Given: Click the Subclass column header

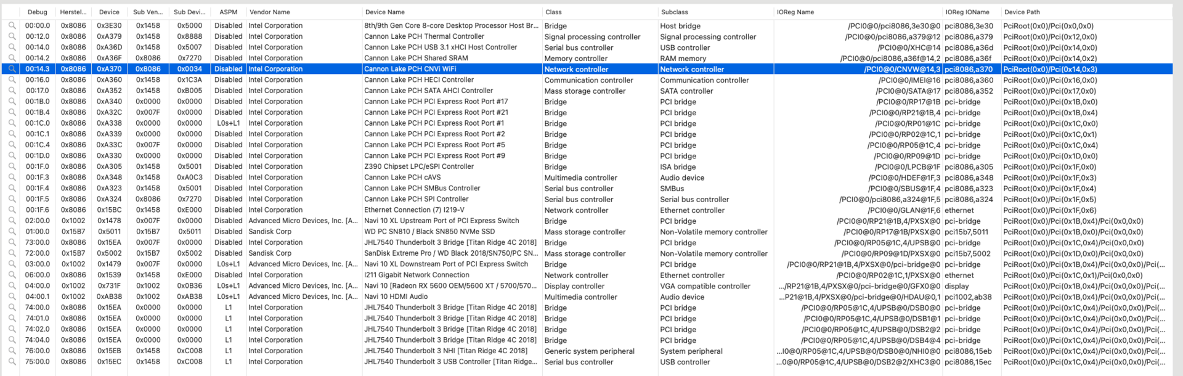Looking at the screenshot, I should (675, 12).
